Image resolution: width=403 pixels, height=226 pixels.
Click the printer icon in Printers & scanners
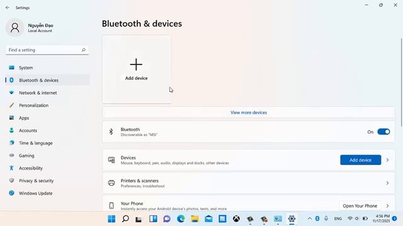pyautogui.click(x=111, y=183)
